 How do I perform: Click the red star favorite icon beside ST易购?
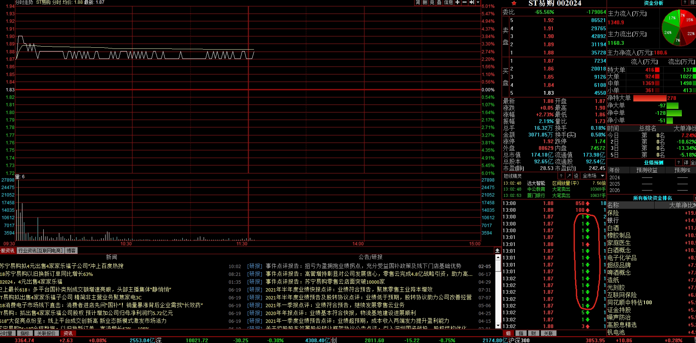[514, 3]
